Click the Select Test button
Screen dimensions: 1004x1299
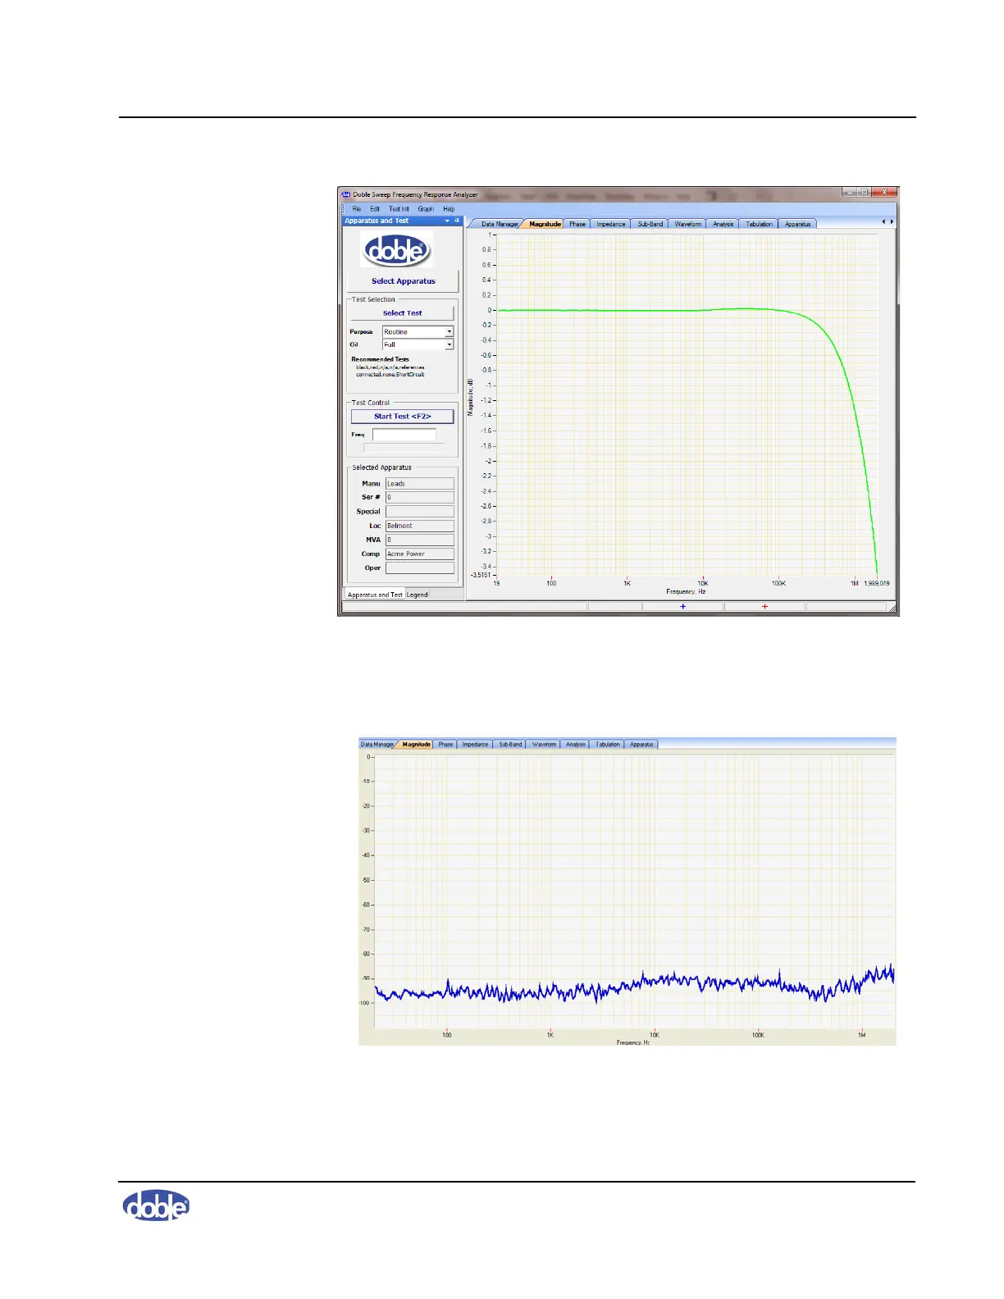click(x=402, y=313)
